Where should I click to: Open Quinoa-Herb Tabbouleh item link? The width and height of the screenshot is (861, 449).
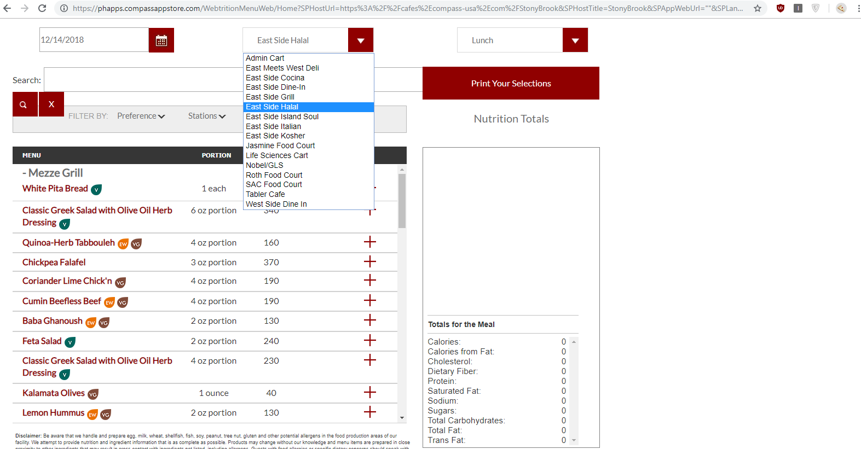tap(68, 242)
